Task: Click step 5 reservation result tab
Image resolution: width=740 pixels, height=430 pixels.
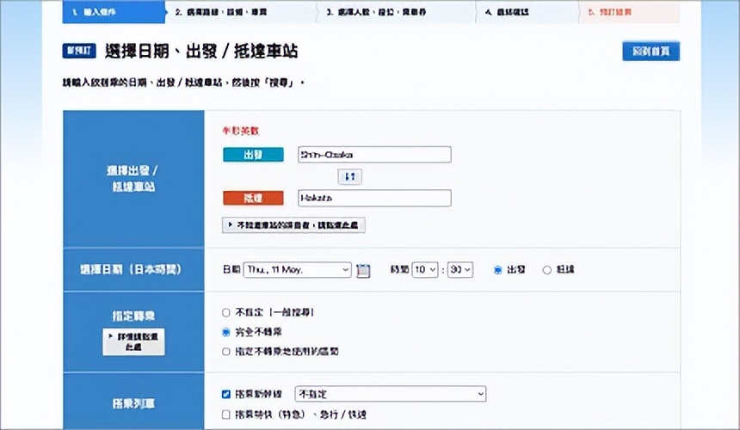Action: [630, 12]
